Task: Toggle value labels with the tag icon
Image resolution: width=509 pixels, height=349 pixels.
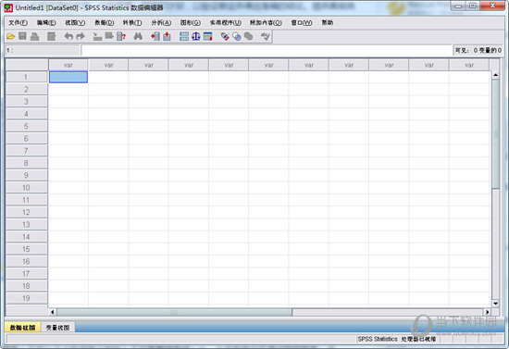Action: click(x=225, y=36)
